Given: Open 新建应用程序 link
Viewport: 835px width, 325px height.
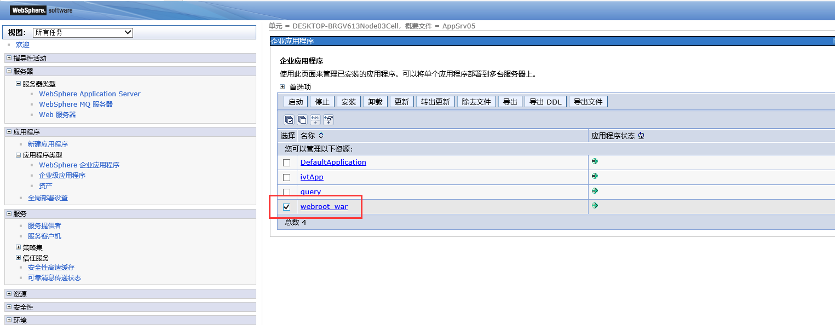Looking at the screenshot, I should click(48, 144).
